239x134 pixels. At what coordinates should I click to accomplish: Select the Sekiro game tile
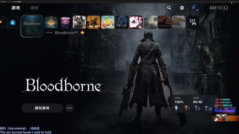[x=79, y=22]
